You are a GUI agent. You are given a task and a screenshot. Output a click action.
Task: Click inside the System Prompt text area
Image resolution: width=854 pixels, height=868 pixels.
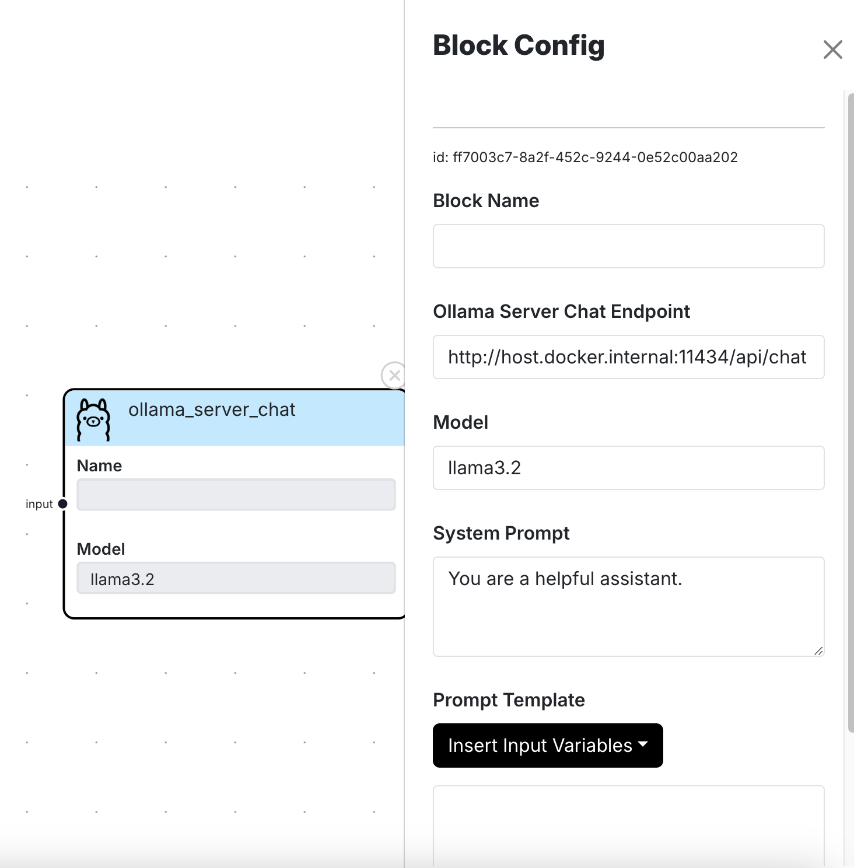(x=628, y=607)
